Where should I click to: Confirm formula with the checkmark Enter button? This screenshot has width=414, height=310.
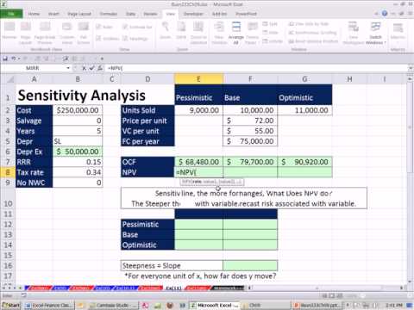[x=91, y=68]
